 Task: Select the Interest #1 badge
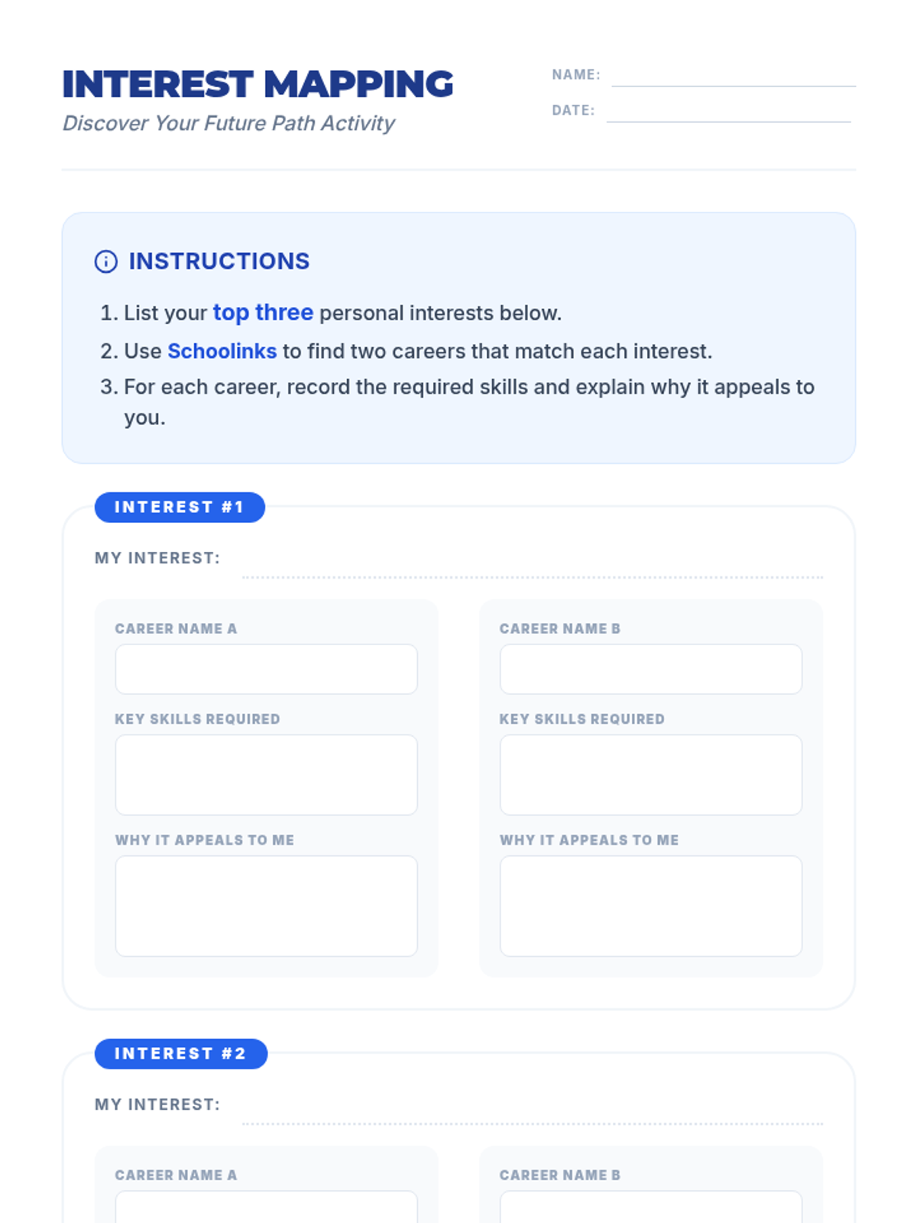click(x=180, y=508)
